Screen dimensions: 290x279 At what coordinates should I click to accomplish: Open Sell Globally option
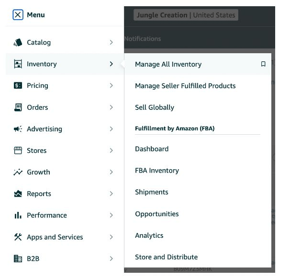click(154, 107)
